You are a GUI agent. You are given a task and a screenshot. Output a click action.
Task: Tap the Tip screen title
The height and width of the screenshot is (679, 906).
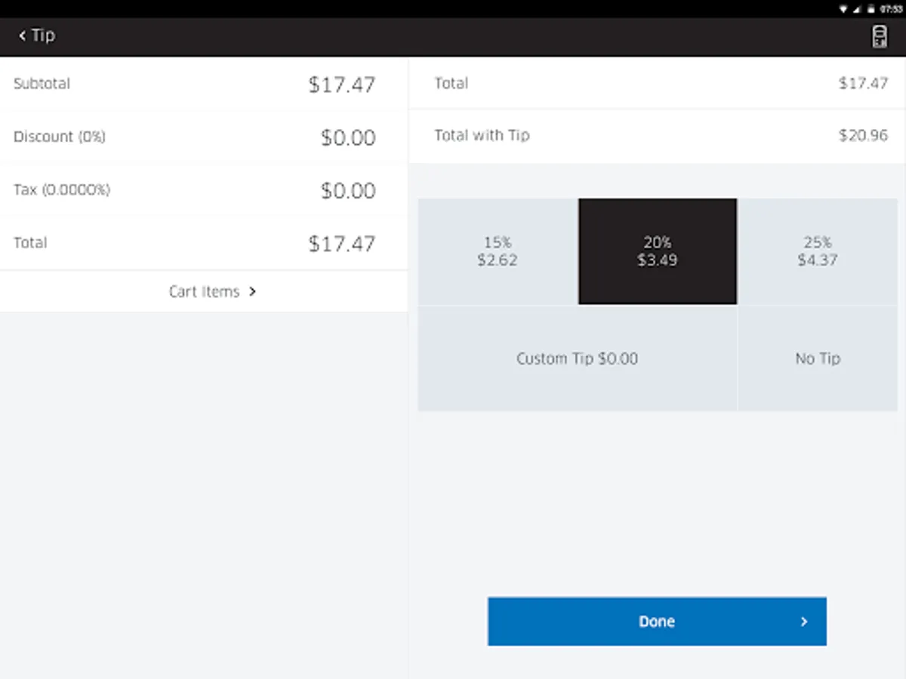click(43, 35)
